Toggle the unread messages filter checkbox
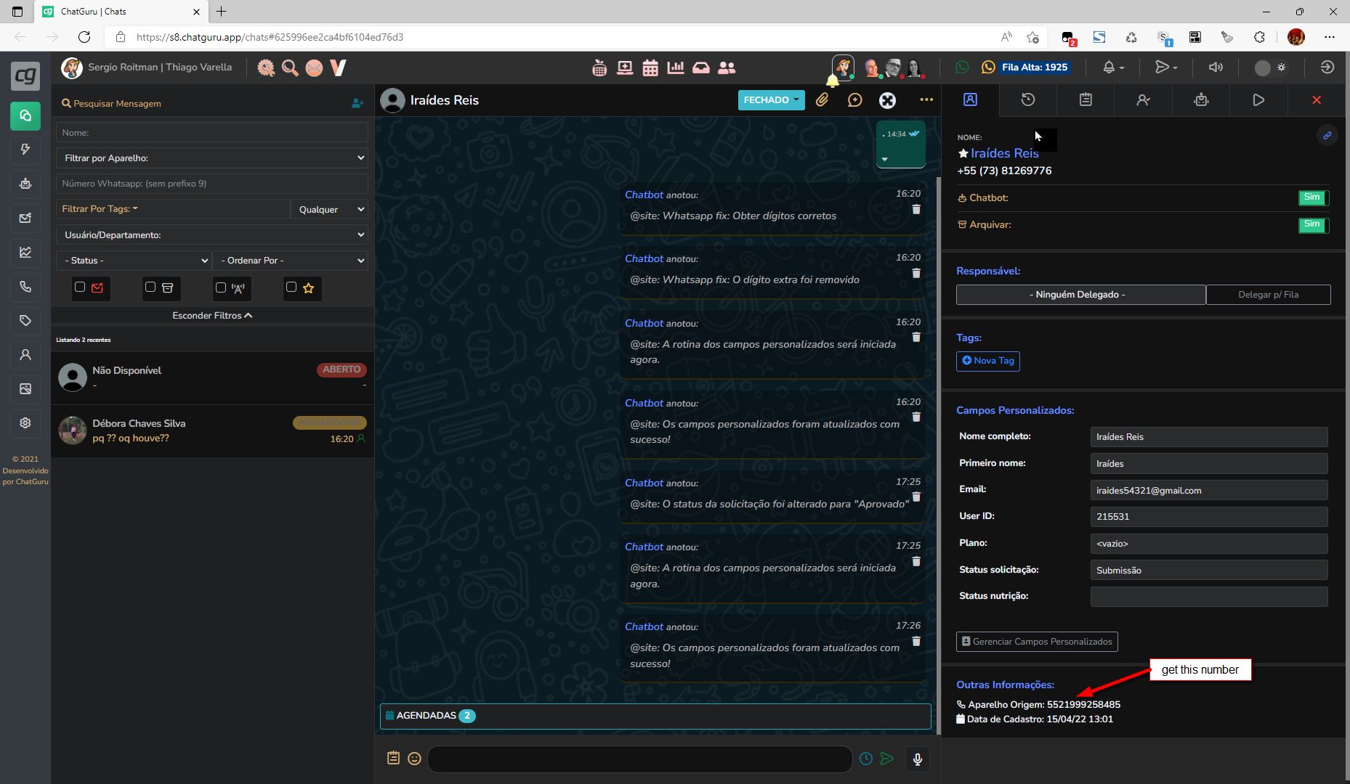This screenshot has height=784, width=1350. click(80, 287)
